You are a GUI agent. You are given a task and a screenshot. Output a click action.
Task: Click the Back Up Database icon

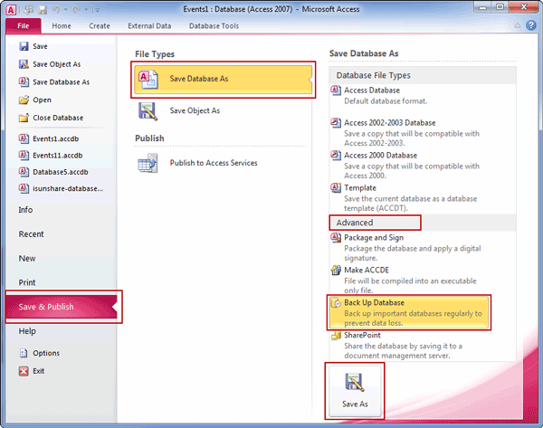point(336,303)
